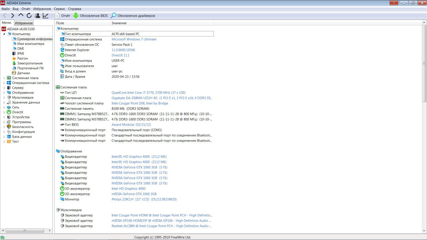Open the user icon in toolbar
427x240 pixels.
pyautogui.click(x=37, y=16)
